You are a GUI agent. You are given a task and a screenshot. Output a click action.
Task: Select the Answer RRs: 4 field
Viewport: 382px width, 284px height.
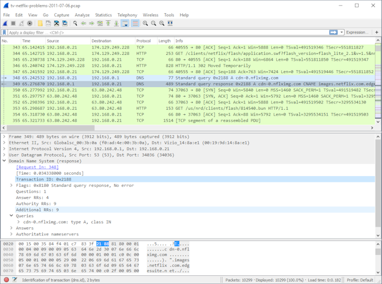pos(195,198)
